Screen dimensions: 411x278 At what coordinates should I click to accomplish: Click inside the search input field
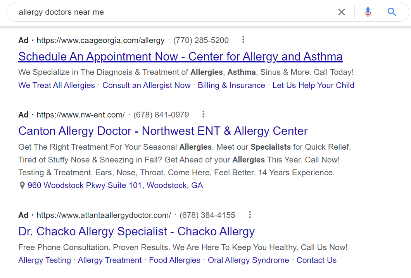click(x=155, y=12)
